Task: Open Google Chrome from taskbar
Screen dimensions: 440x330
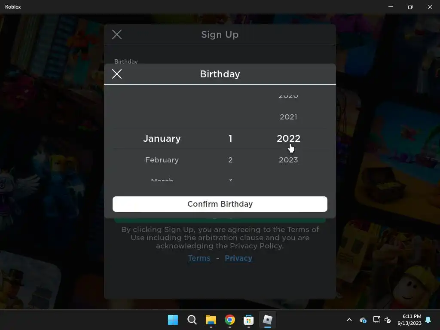Action: pos(230,320)
